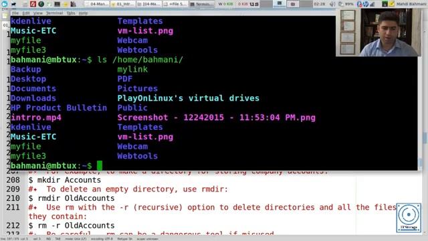
Task: Click editor line 210 'rmdir OldAccounts'
Action: 72,198
